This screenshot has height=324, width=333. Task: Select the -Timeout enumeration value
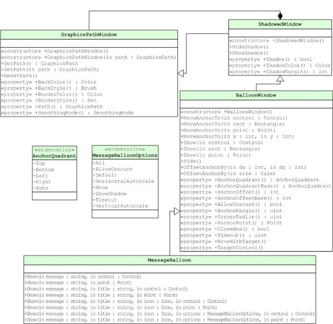[105, 200]
